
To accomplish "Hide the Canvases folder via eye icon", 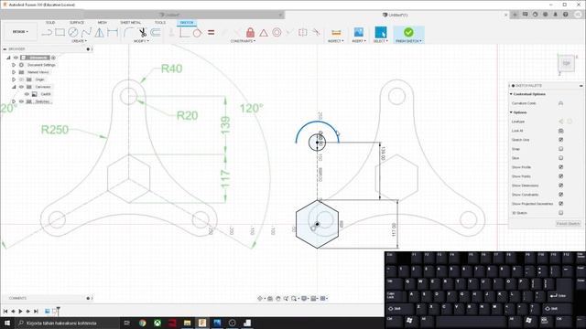I will pos(21,87).
